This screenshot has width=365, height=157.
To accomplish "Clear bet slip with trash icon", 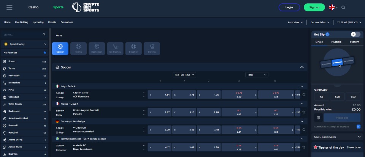I will click(x=318, y=118).
